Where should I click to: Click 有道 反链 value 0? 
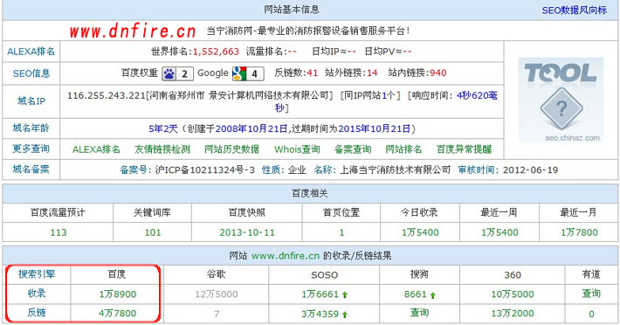click(x=591, y=314)
